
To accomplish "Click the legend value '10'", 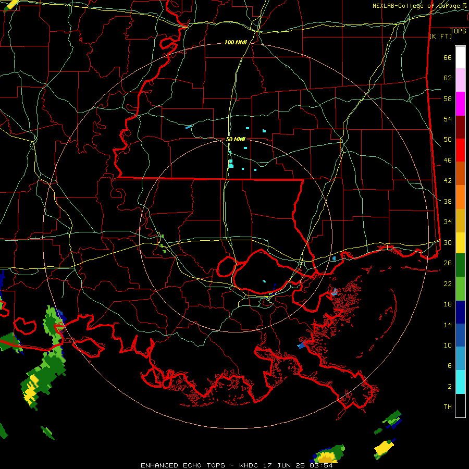I will click(x=448, y=345).
